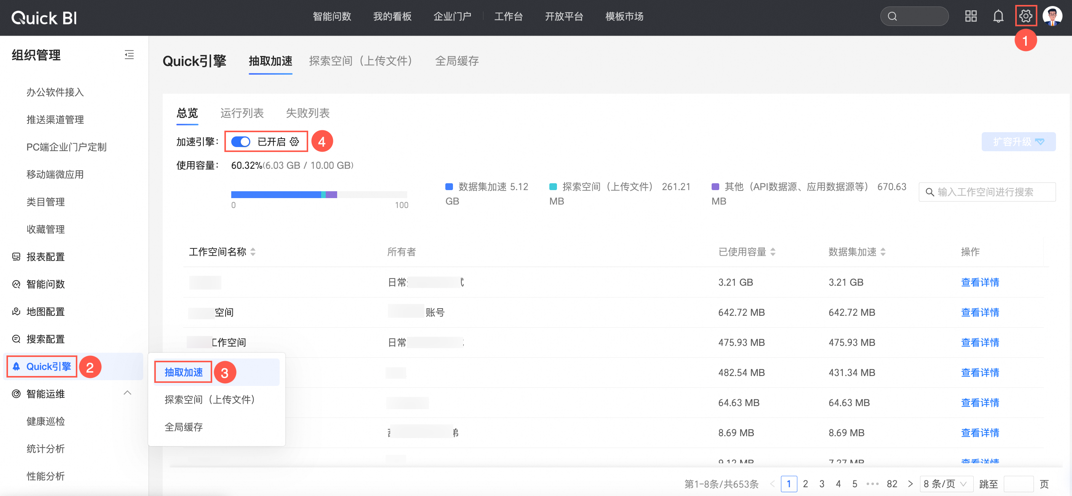The image size is (1072, 496).
Task: Sort by 已使用容量 column
Action: (773, 252)
